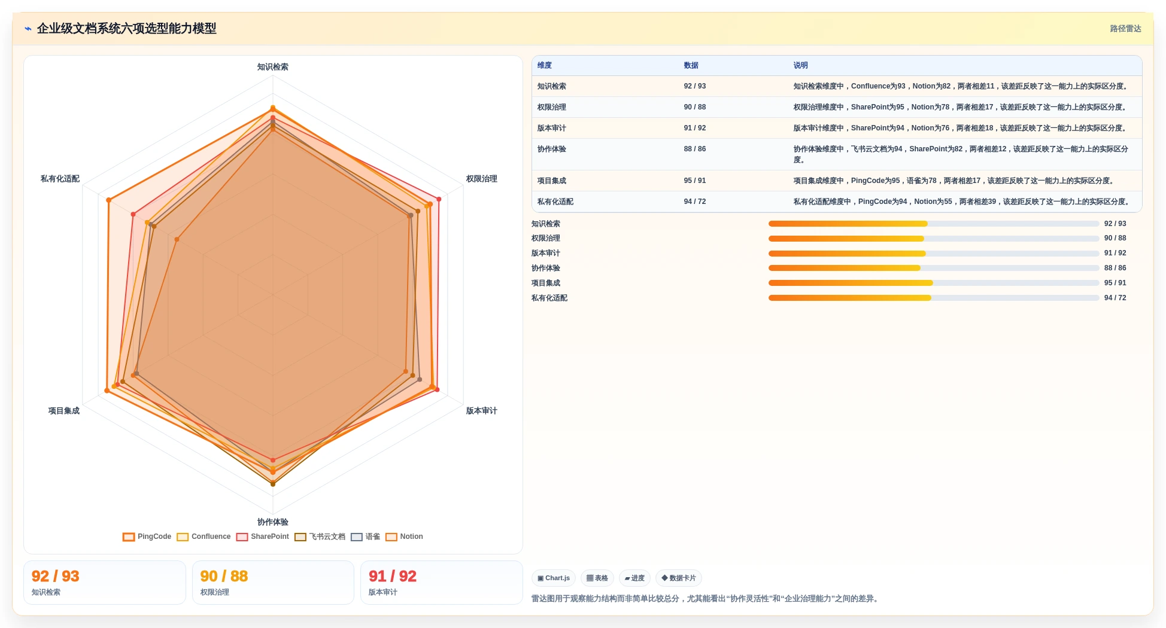This screenshot has width=1166, height=628.
Task: Toggle the 飞书云文档 legend series
Action: (x=320, y=536)
